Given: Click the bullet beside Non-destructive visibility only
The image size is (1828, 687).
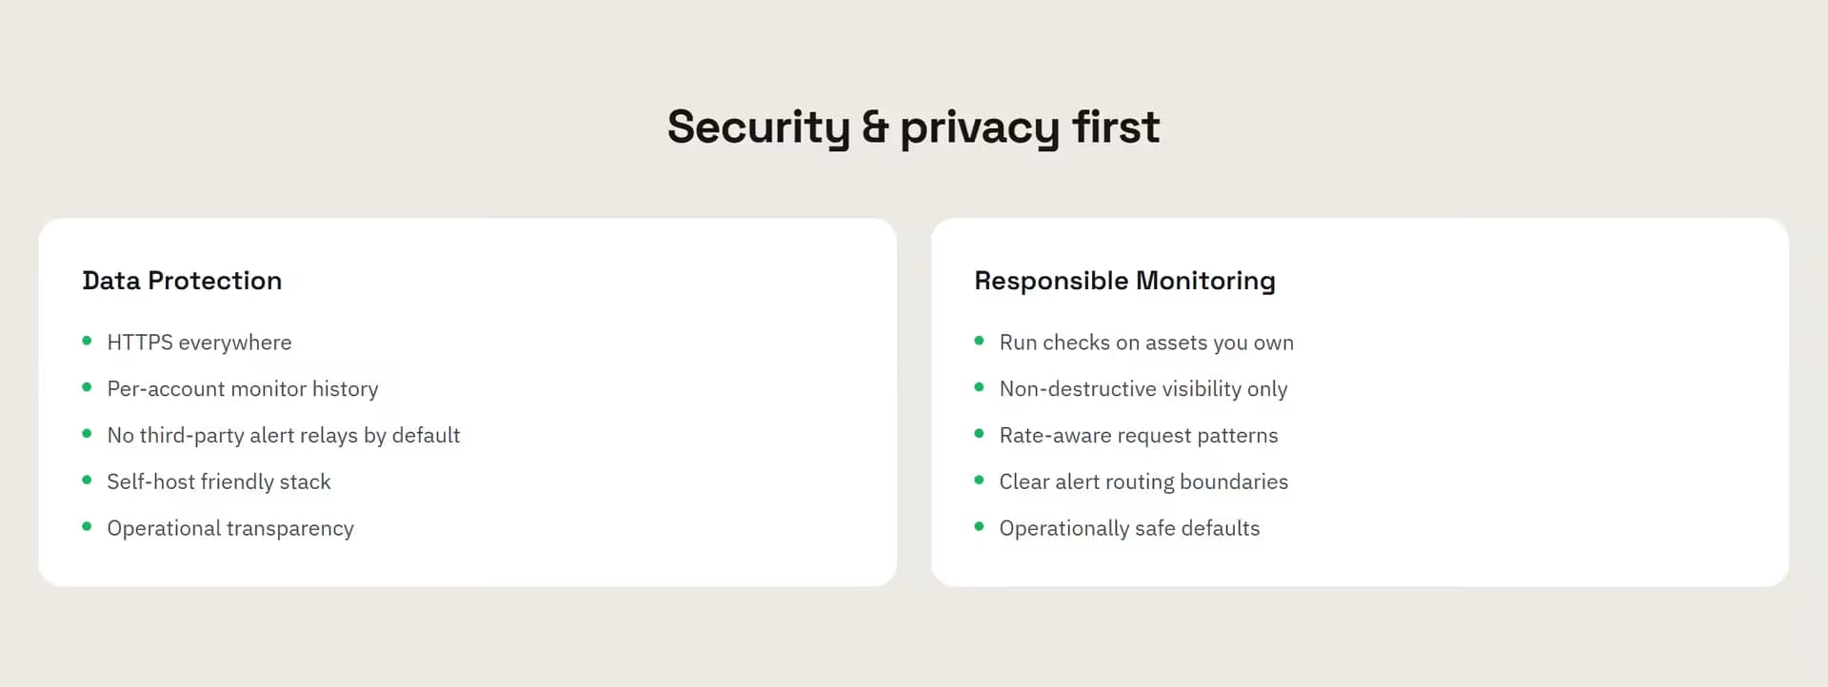Looking at the screenshot, I should (979, 387).
